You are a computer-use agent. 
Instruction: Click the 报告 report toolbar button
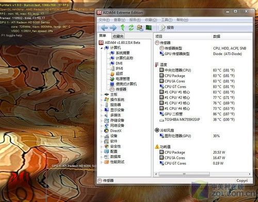click(167, 27)
